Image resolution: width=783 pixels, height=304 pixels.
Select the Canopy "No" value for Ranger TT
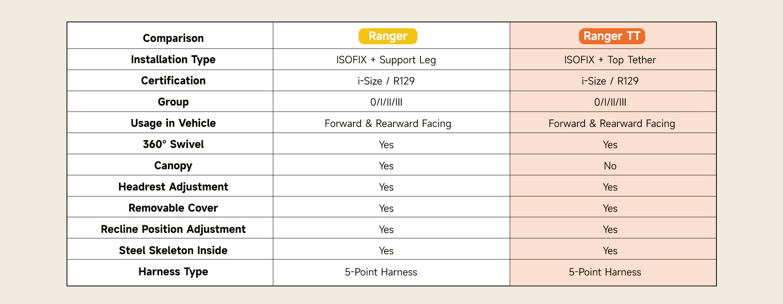[x=610, y=166]
